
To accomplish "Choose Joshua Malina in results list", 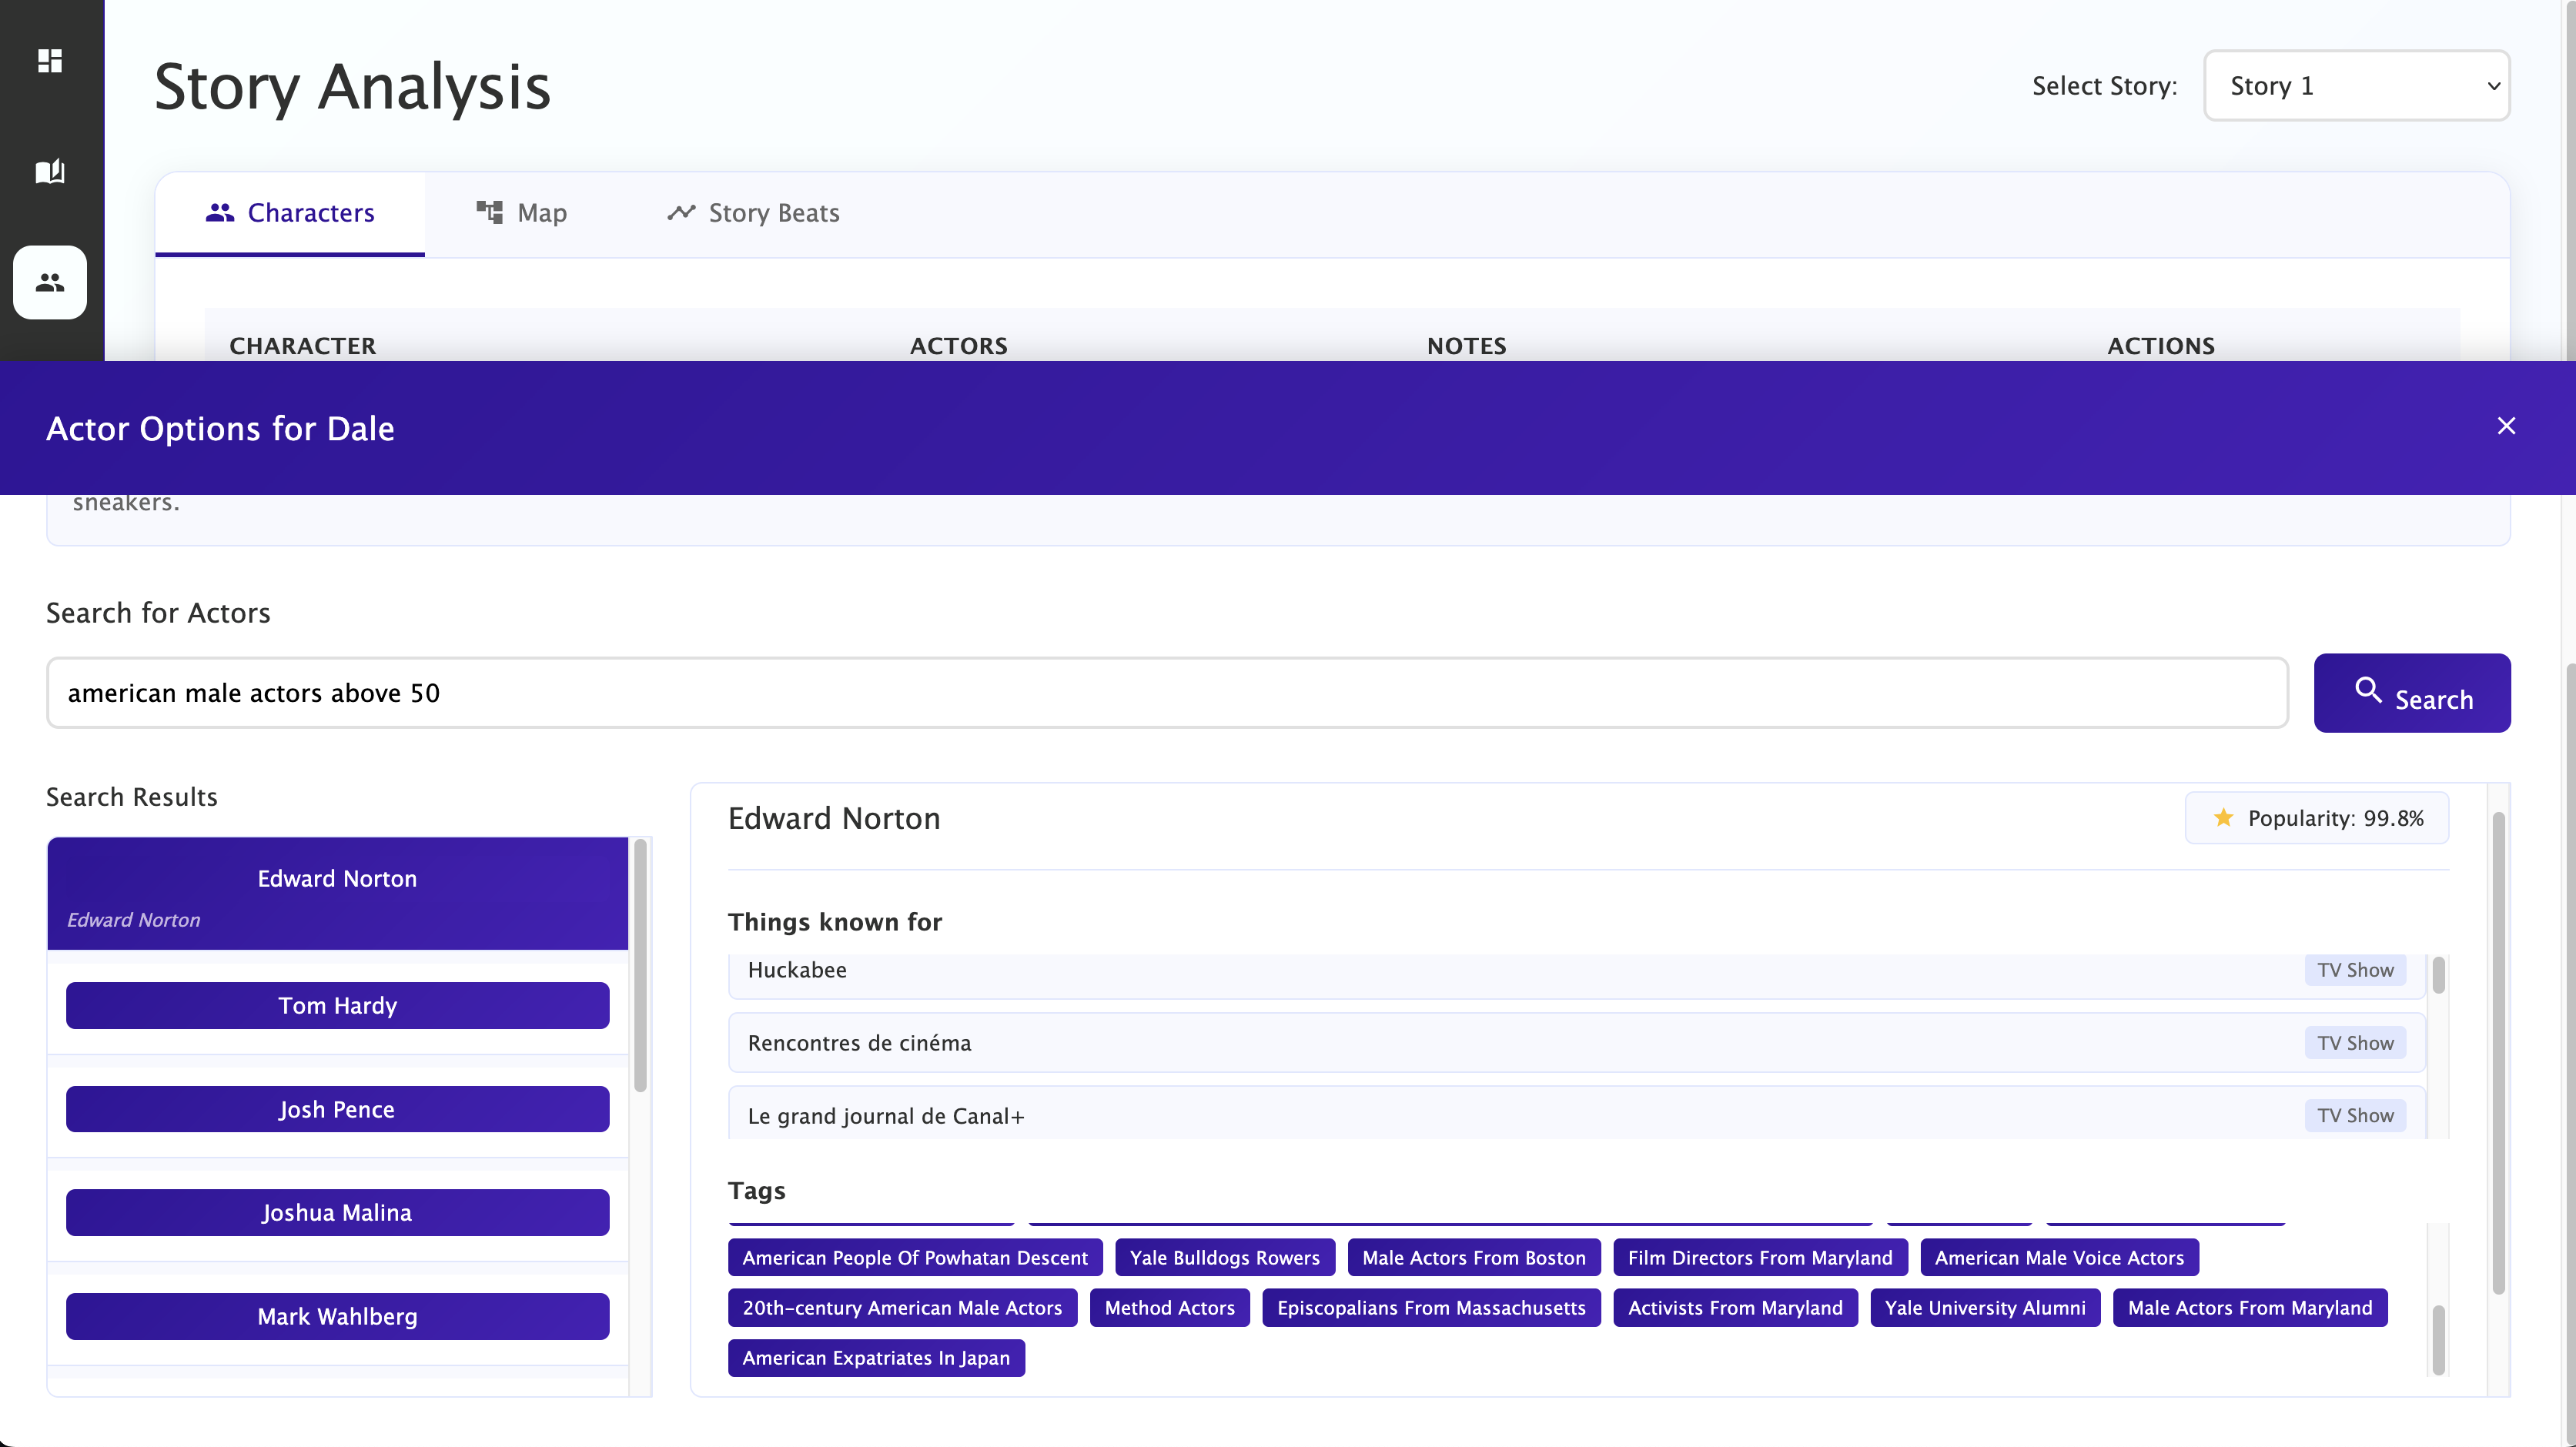I will point(337,1212).
